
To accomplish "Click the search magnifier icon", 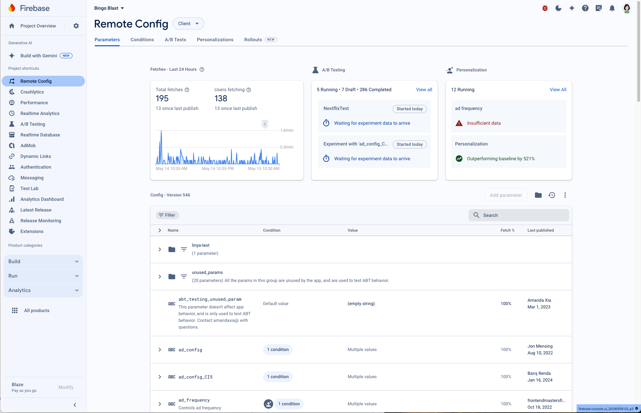I will tap(476, 215).
